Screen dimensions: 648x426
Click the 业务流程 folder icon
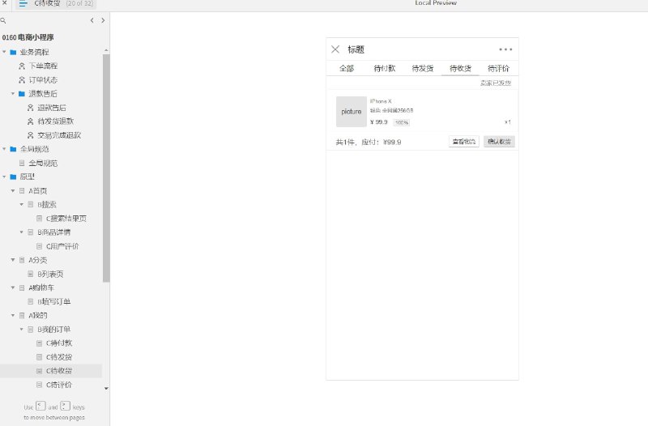[13, 52]
